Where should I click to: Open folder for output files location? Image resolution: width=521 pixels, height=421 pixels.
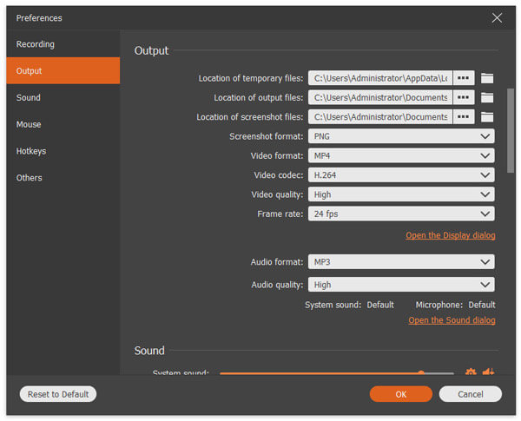coord(487,97)
